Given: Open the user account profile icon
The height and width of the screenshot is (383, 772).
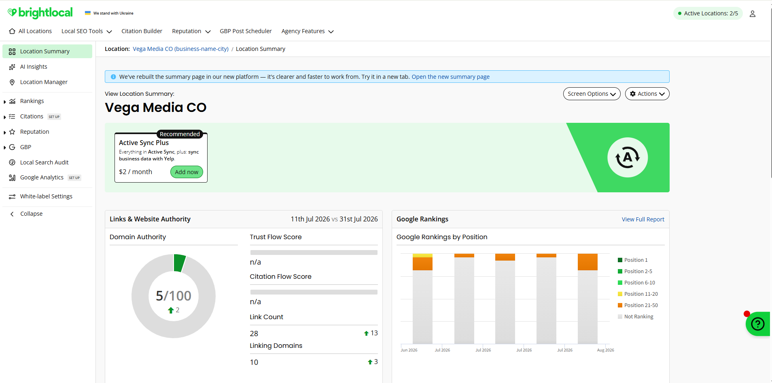Looking at the screenshot, I should (x=753, y=14).
